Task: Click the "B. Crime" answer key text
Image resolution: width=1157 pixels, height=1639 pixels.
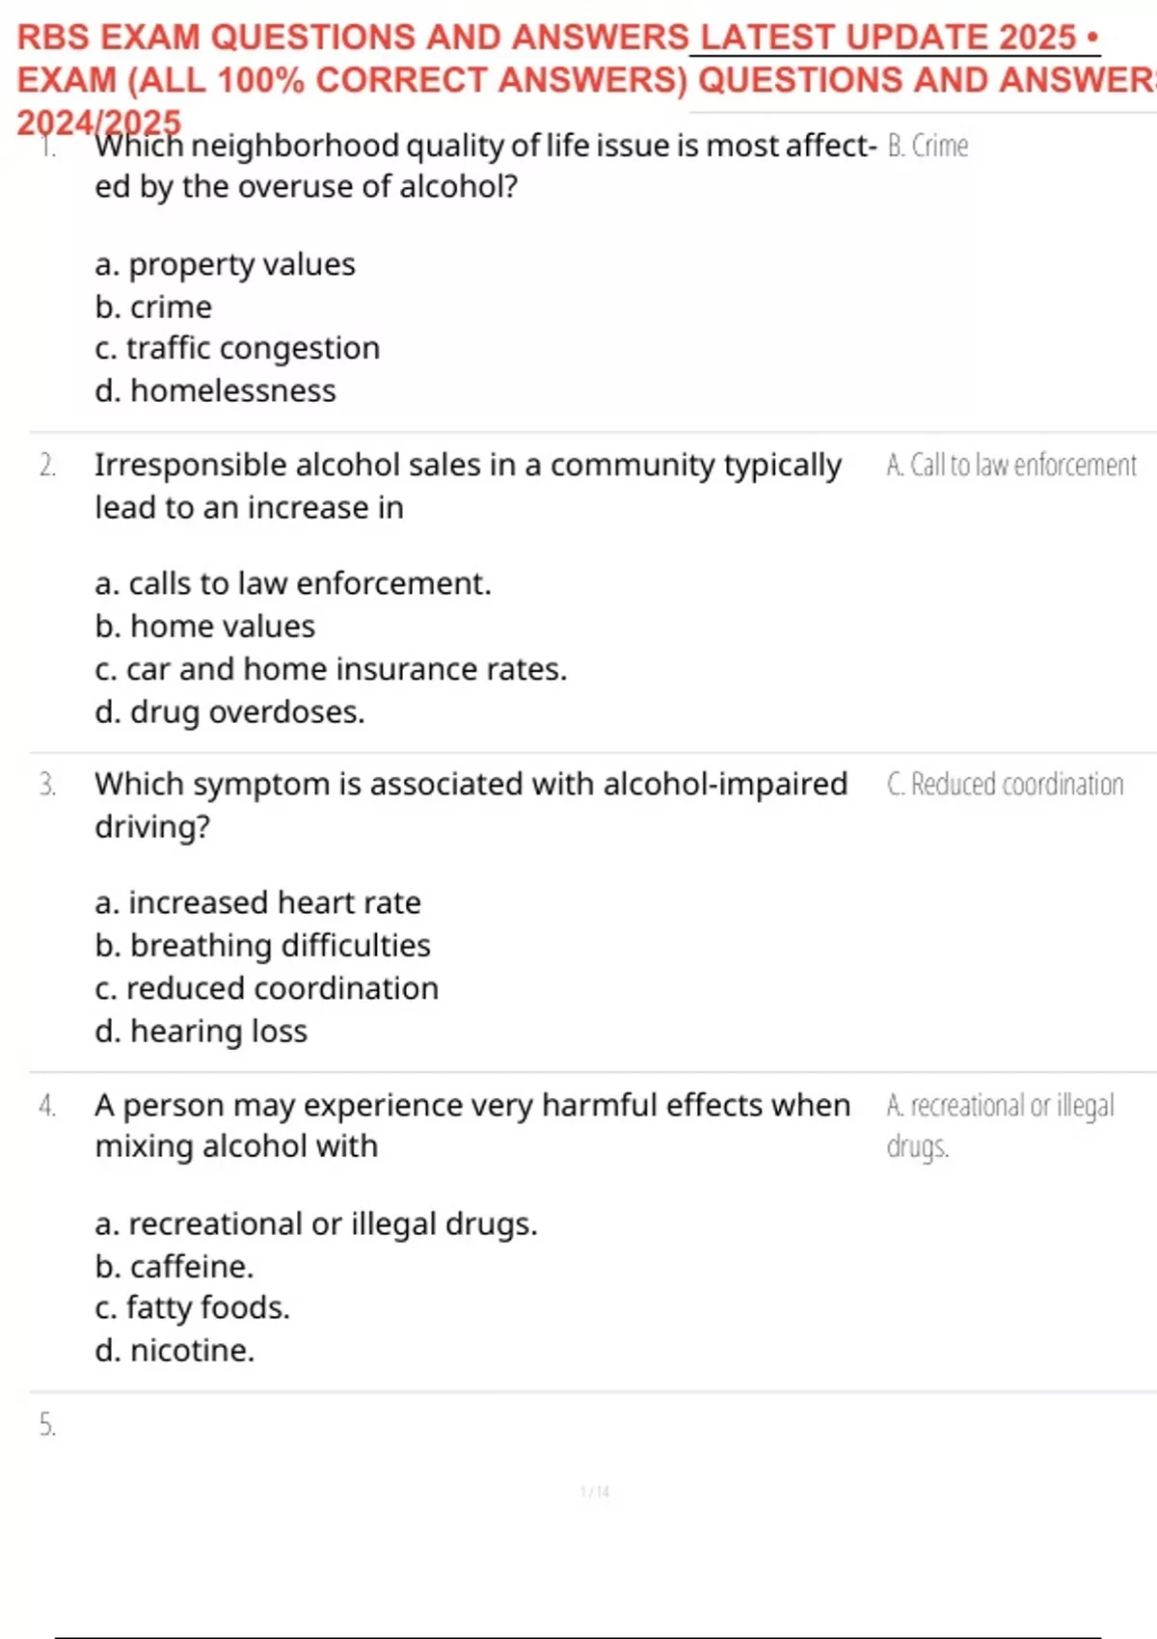Action: coord(928,146)
